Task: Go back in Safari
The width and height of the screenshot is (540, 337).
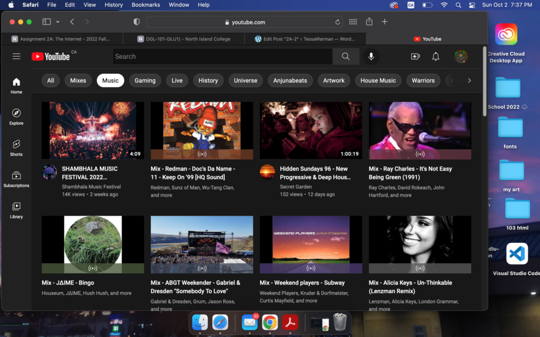Action: pyautogui.click(x=72, y=22)
